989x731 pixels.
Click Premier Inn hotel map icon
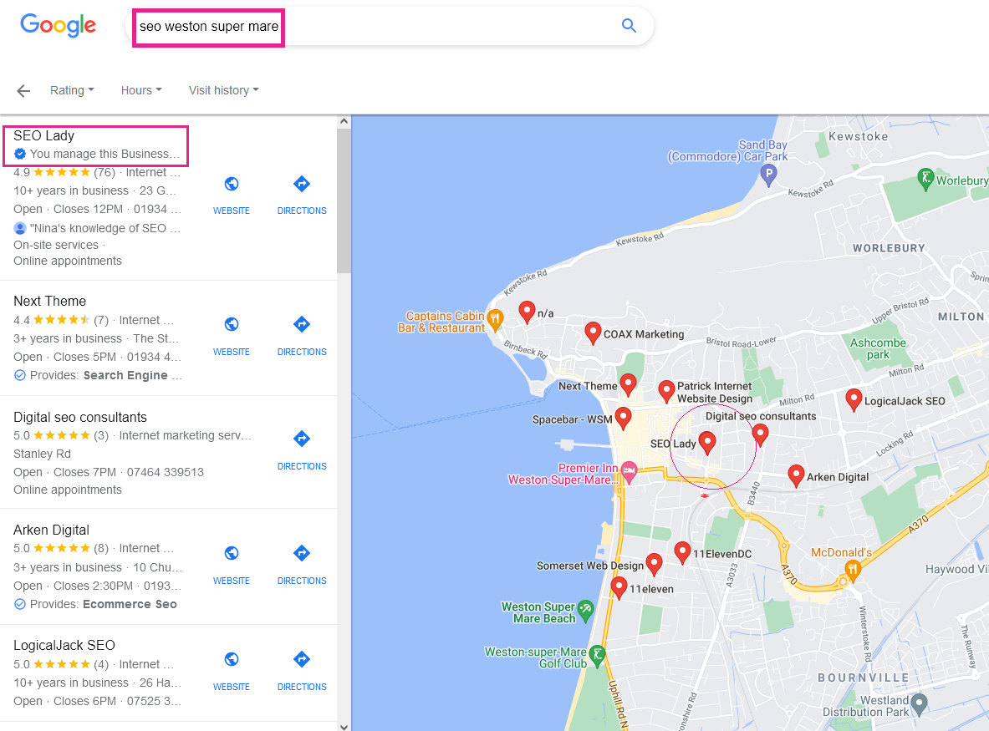tap(629, 470)
